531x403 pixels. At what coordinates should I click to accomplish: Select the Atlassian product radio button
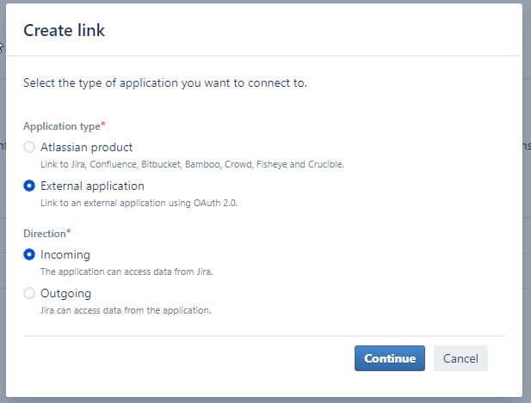pos(29,147)
